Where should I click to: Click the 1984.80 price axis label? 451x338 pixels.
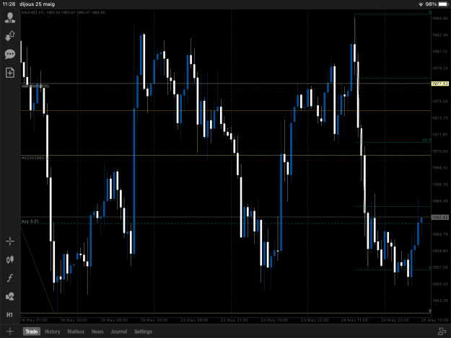439,18
